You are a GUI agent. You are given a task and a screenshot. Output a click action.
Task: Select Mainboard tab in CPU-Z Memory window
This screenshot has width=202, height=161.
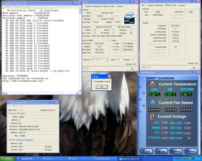coord(159,5)
